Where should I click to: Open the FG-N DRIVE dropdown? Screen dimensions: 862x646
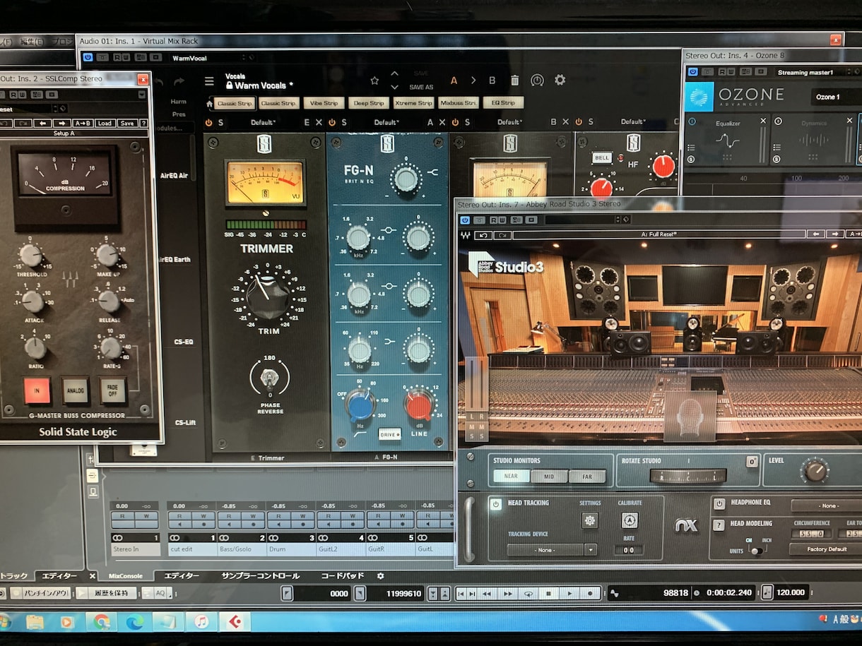tap(389, 434)
